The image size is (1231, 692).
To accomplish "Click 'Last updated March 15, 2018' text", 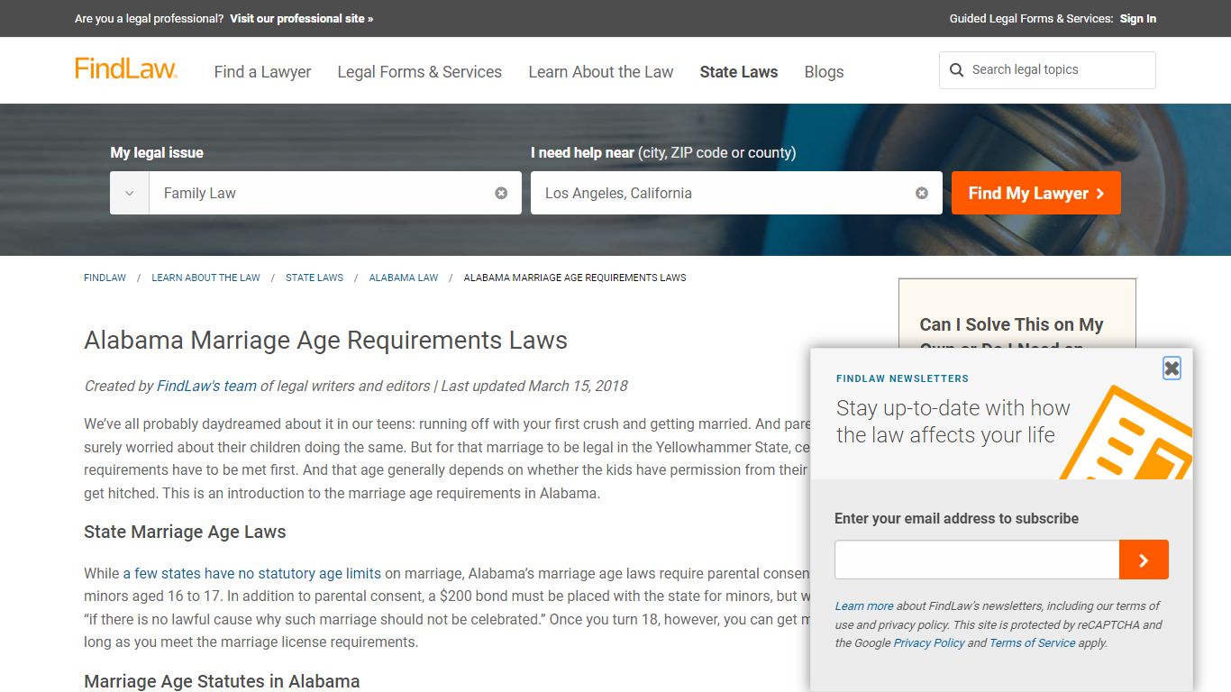I will click(x=534, y=386).
